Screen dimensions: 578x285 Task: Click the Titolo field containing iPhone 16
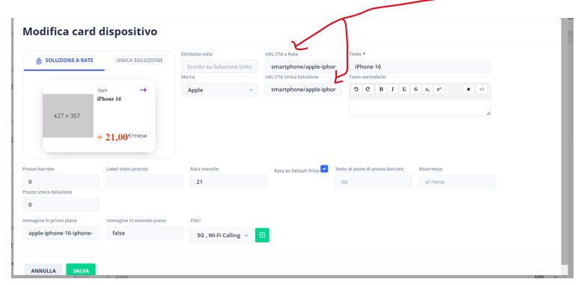[x=420, y=67]
